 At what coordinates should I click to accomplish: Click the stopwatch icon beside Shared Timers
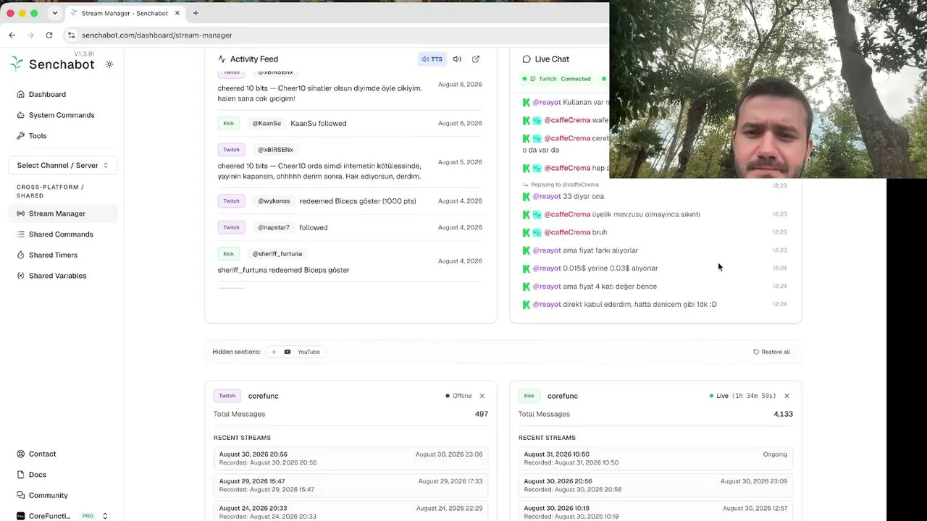pos(21,255)
